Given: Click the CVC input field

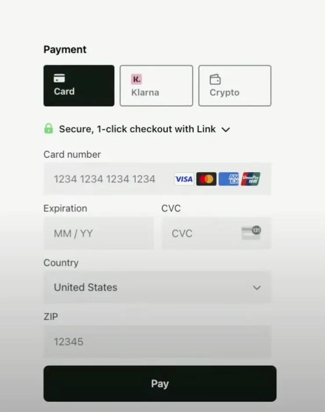Looking at the screenshot, I should (x=217, y=233).
